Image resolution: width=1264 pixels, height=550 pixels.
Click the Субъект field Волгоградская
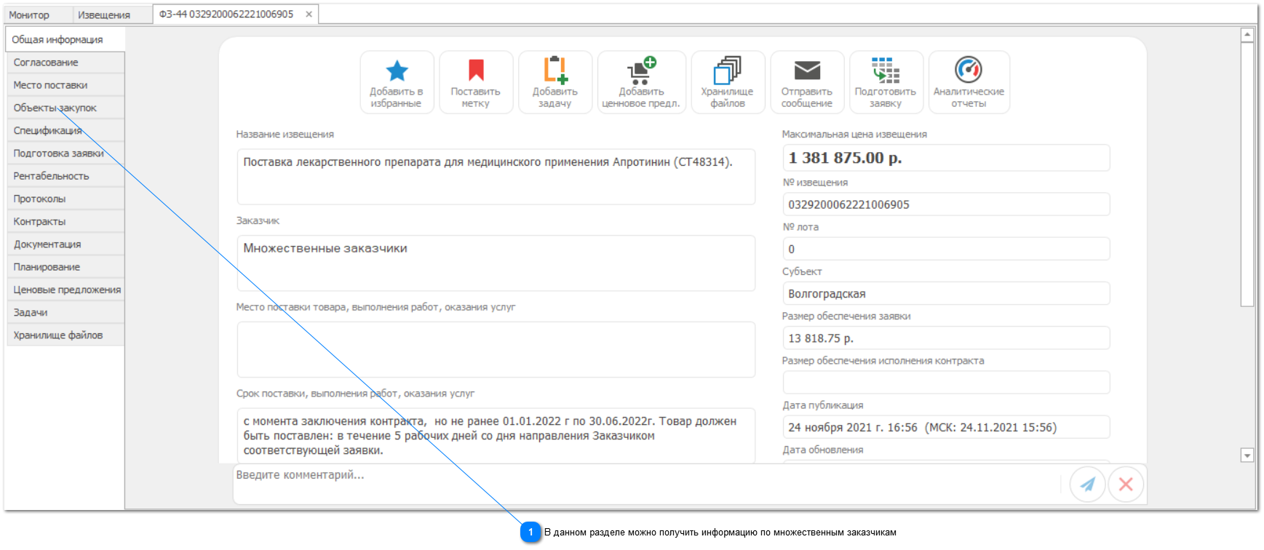(946, 293)
